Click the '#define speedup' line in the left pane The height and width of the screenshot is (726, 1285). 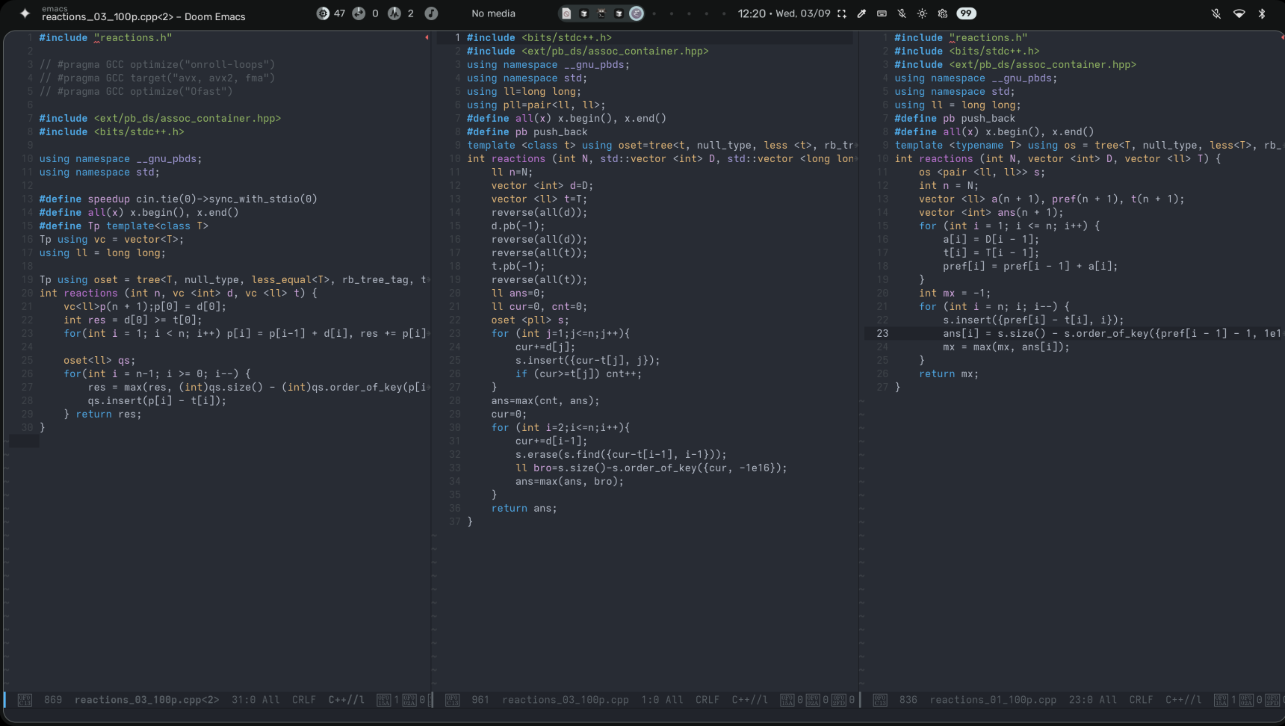point(179,199)
